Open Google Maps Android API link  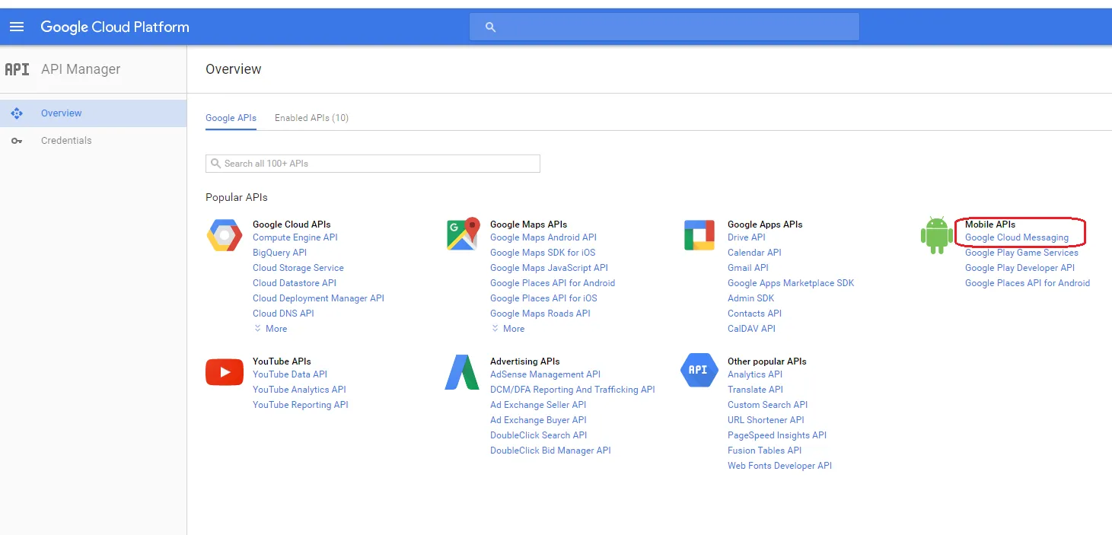(x=543, y=237)
